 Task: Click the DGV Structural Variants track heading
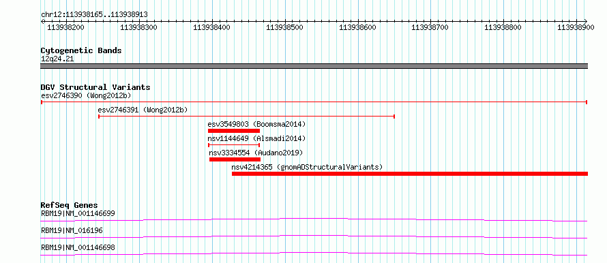[x=95, y=87]
